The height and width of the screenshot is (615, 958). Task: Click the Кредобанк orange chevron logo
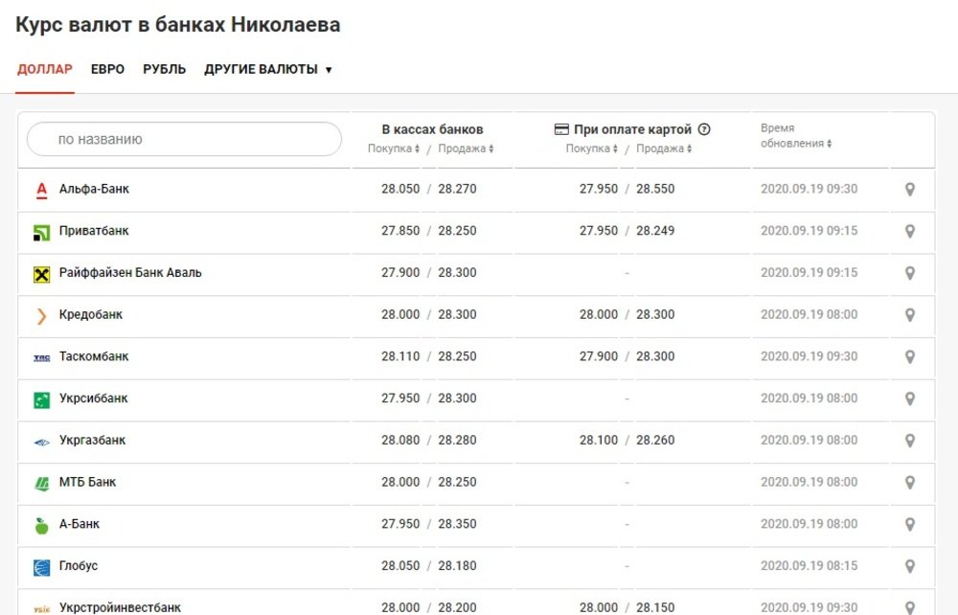[x=41, y=316]
